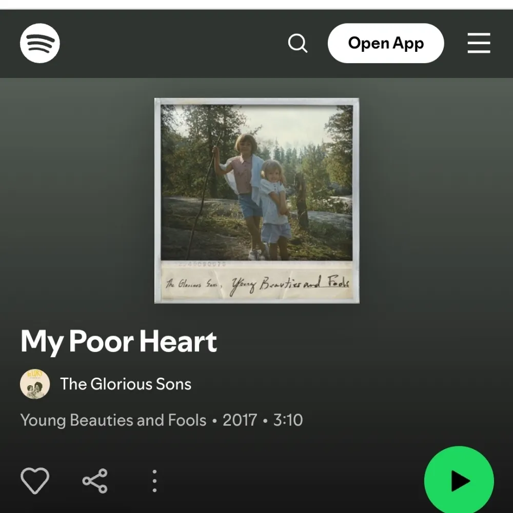Play My Poor Heart

(x=459, y=481)
